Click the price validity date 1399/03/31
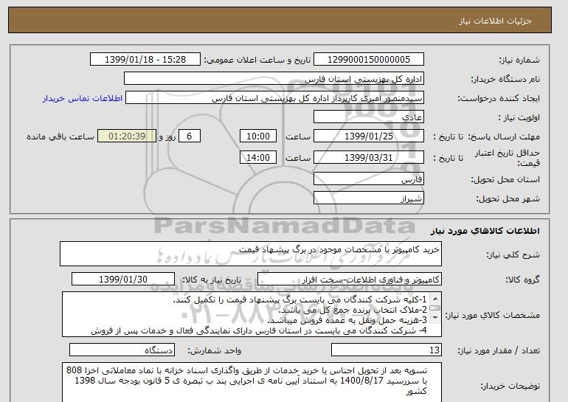 click(368, 157)
